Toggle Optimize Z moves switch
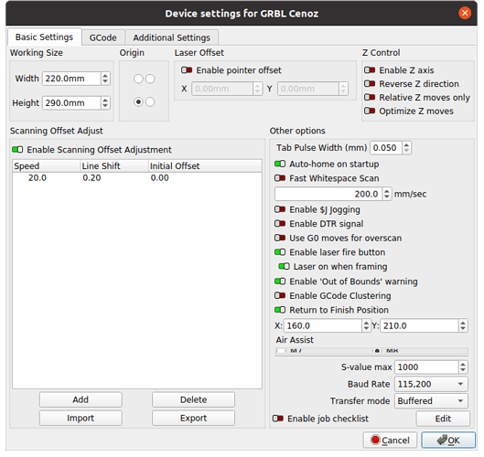 tap(370, 111)
